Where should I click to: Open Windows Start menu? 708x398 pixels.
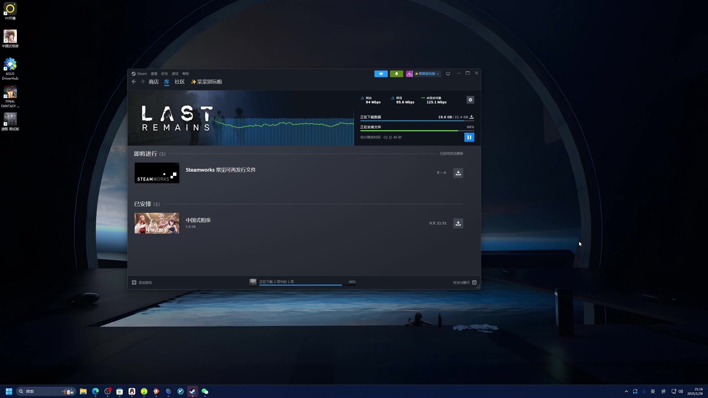(9, 391)
